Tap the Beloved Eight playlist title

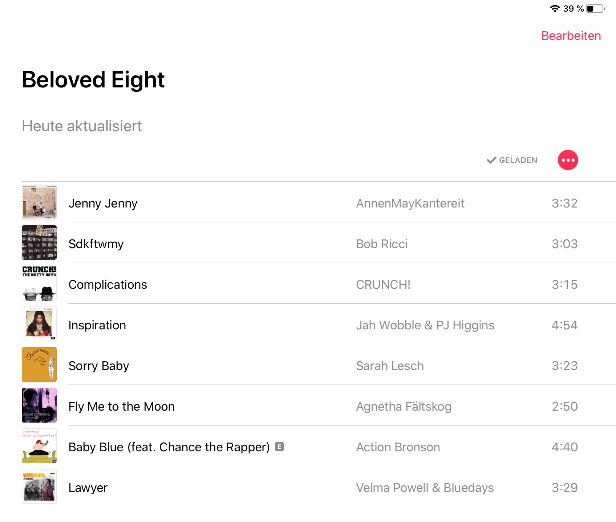pyautogui.click(x=93, y=80)
